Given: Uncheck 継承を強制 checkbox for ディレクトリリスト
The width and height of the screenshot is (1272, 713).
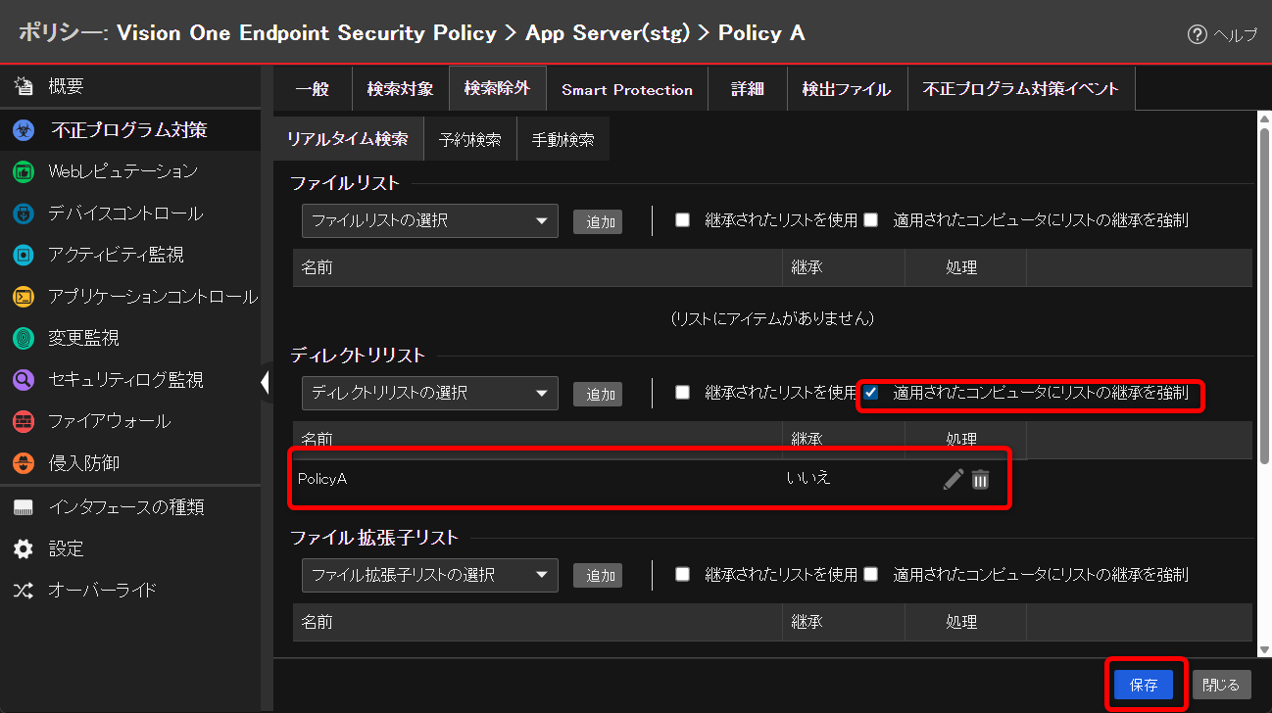Looking at the screenshot, I should (870, 393).
